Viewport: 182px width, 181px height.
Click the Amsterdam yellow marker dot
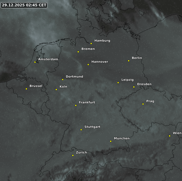(35, 62)
